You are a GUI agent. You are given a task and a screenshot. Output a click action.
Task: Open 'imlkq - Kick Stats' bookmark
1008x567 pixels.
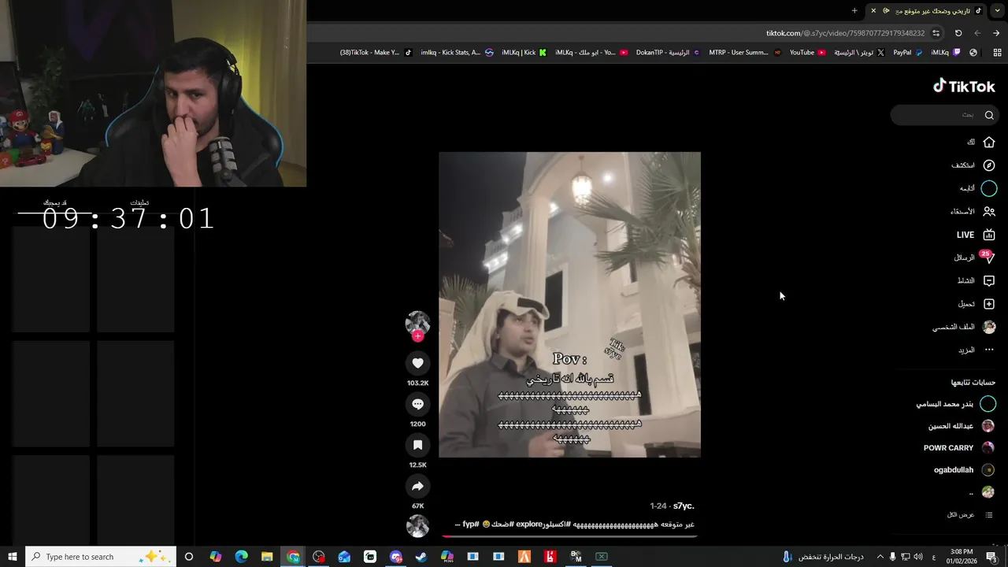457,53
